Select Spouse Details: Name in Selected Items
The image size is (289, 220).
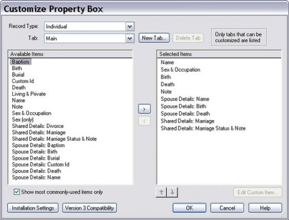coord(185,99)
